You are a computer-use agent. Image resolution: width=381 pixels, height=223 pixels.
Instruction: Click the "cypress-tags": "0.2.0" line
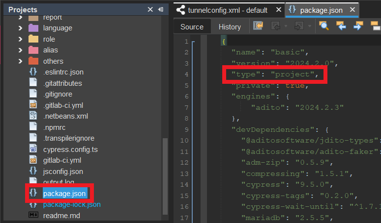299,196
